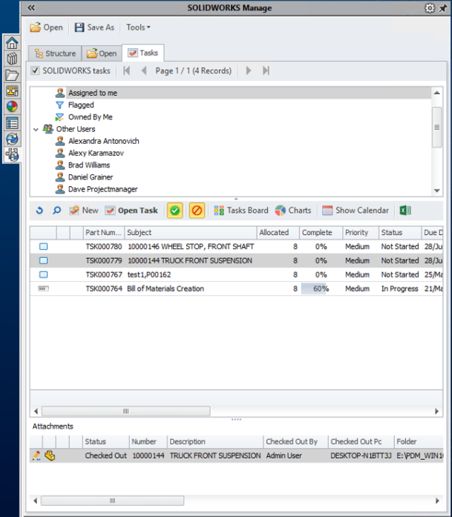Click checked-out hand icon on attachment
Image resolution: width=452 pixels, height=517 pixels.
pyautogui.click(x=50, y=455)
